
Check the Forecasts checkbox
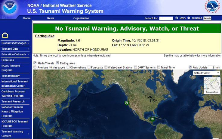click(x=89, y=67)
